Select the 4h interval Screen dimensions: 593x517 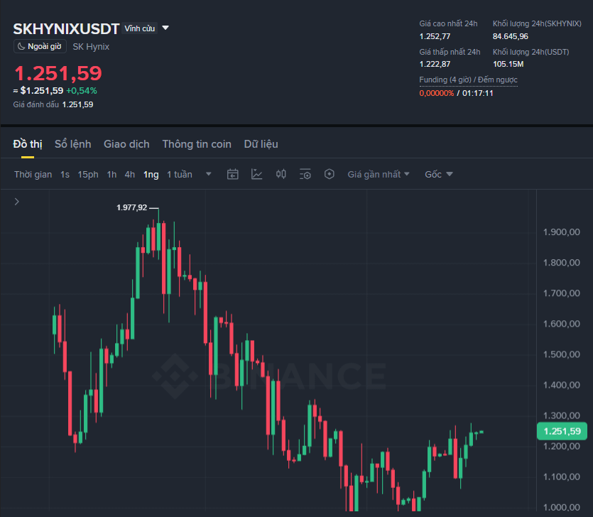click(130, 175)
